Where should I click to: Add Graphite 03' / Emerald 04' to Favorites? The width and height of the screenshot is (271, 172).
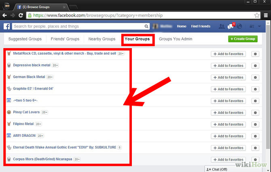click(x=228, y=89)
